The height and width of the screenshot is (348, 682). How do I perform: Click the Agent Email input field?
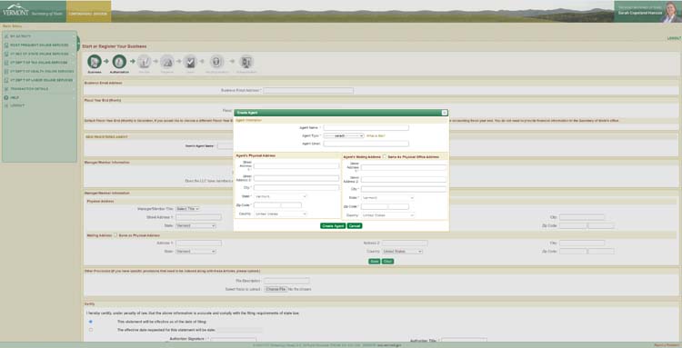[x=366, y=144]
